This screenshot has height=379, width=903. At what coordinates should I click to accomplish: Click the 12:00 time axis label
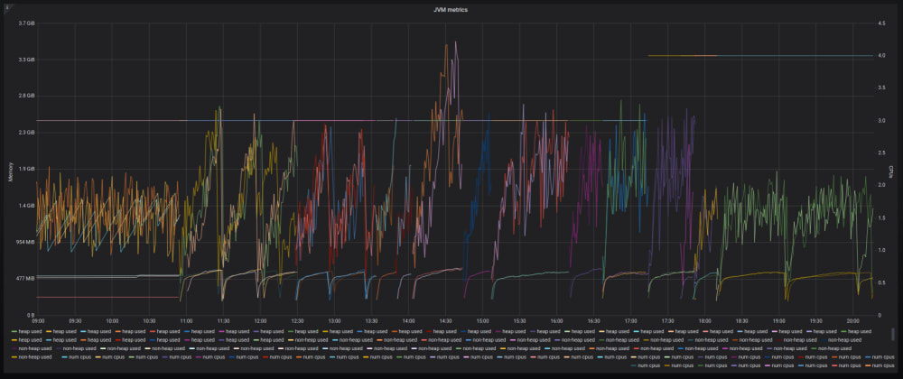260,321
